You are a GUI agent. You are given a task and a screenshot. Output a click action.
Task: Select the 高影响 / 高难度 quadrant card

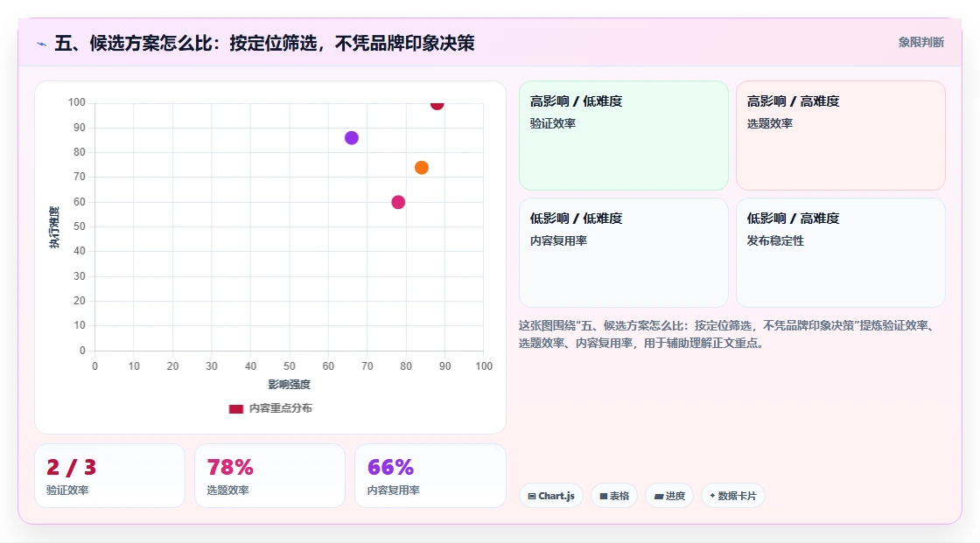(x=841, y=135)
